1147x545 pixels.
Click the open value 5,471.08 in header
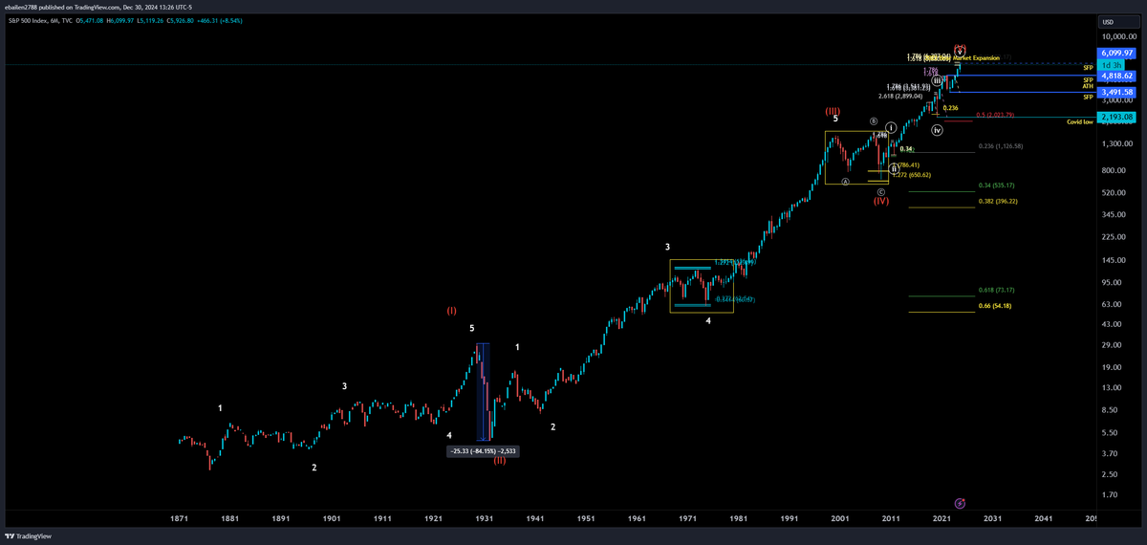tap(91, 21)
